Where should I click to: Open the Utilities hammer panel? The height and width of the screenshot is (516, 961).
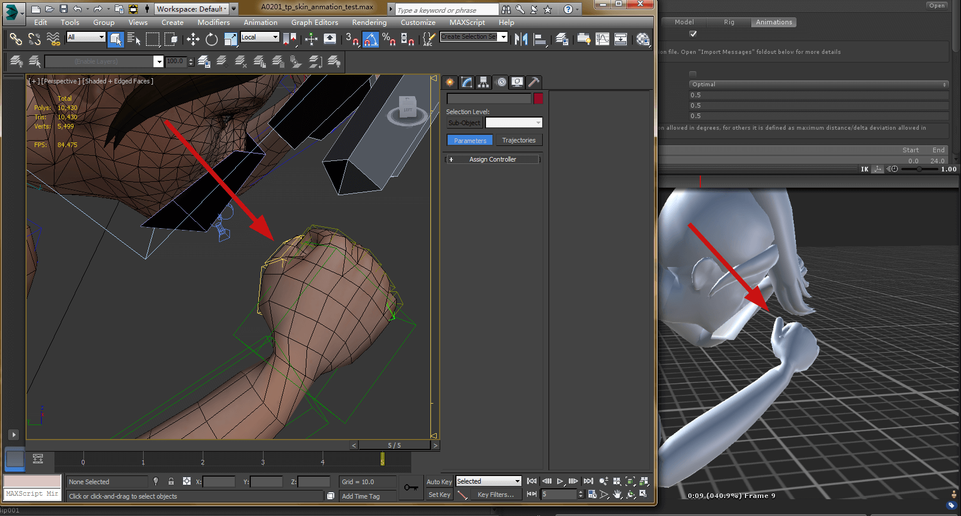coord(534,82)
